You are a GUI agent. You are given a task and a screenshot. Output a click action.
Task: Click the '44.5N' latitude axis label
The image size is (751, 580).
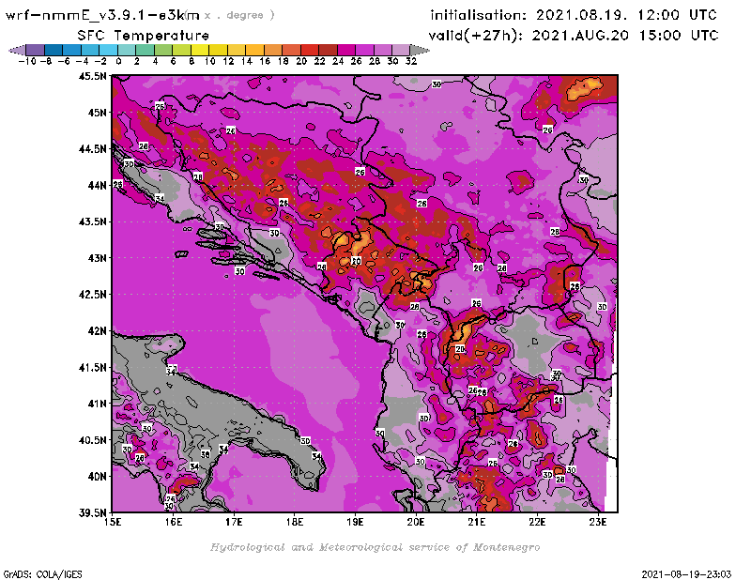tap(92, 149)
